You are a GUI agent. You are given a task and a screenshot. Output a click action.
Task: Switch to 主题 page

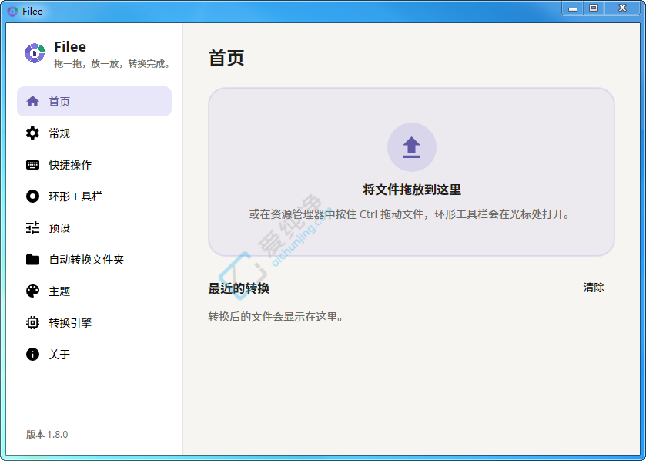point(95,291)
